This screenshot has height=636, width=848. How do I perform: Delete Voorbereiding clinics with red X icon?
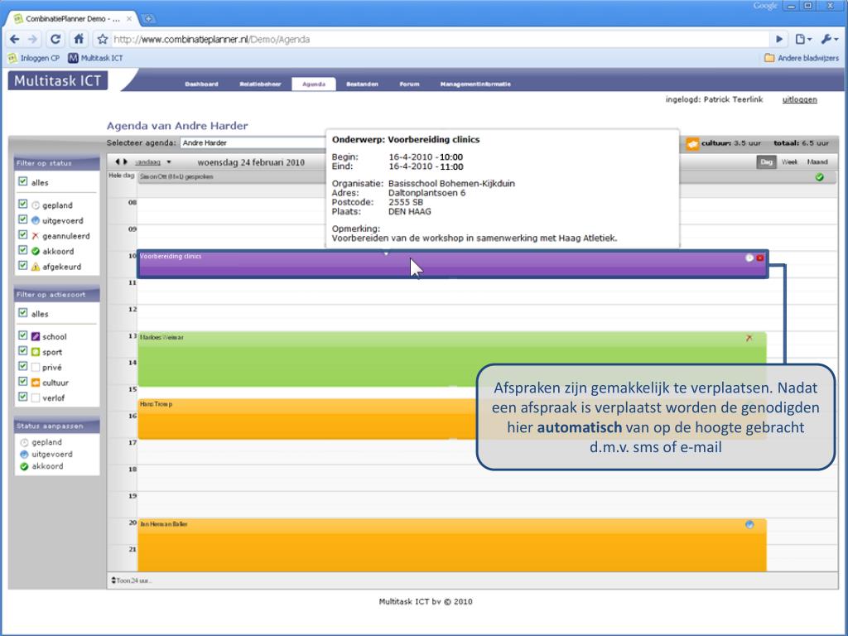pos(760,258)
